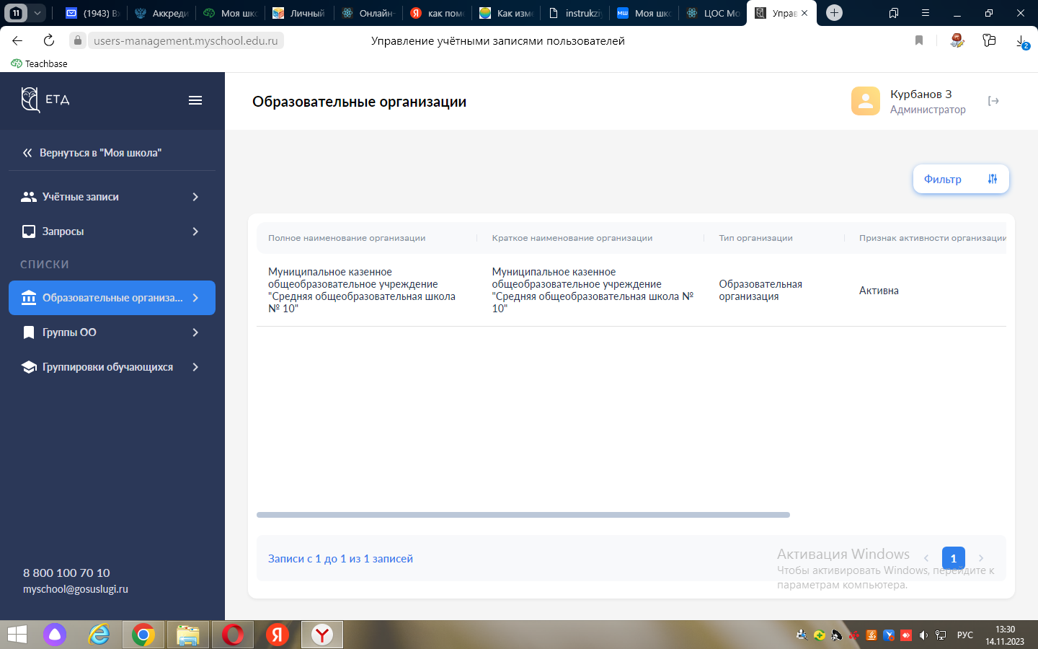The width and height of the screenshot is (1038, 649).
Task: Reload the page with refresh icon
Action: point(49,40)
